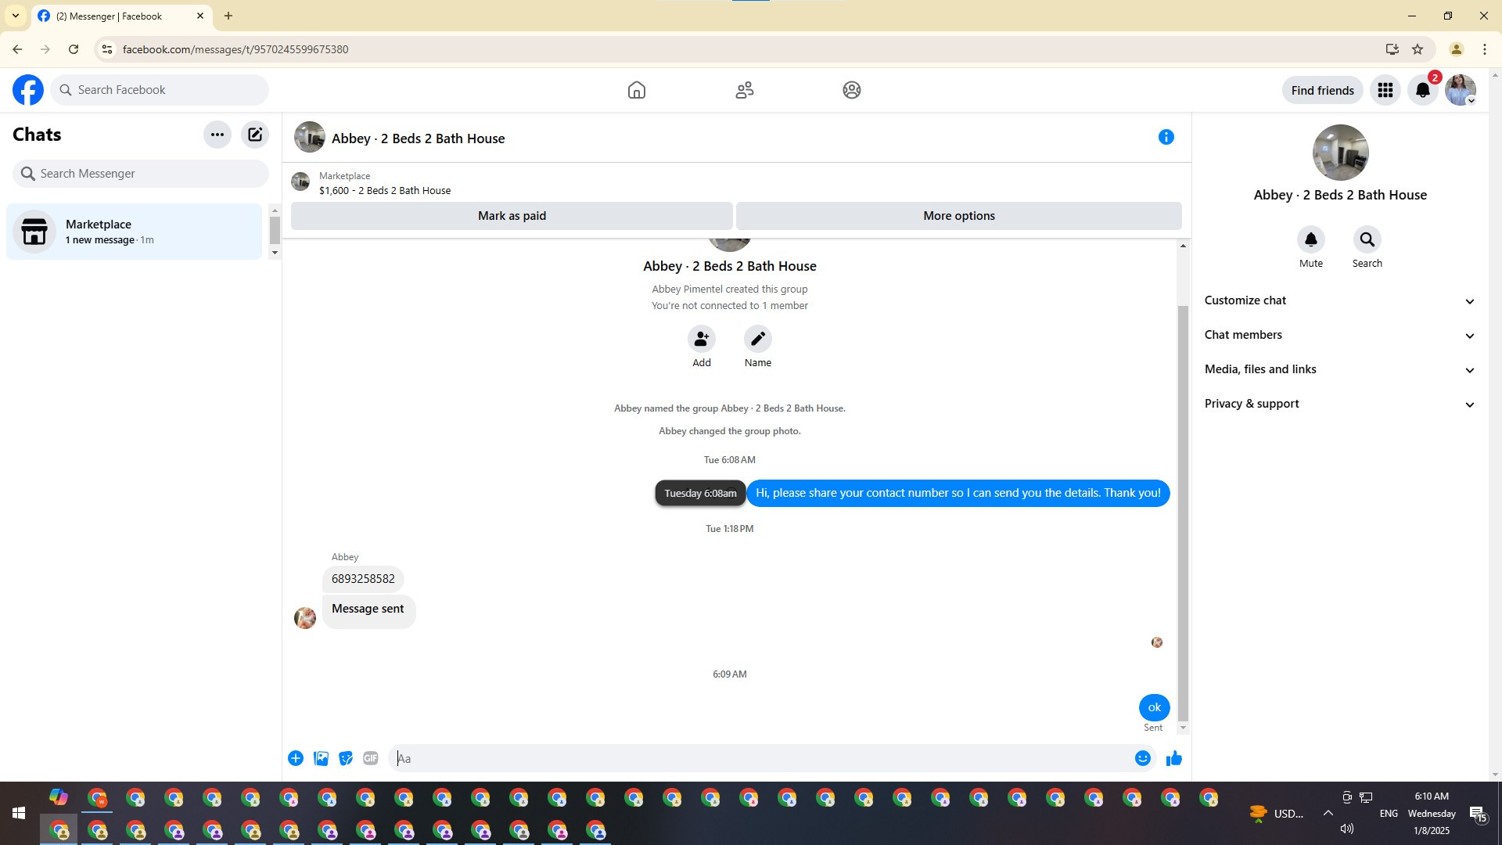Open the emoji picker in message box
The height and width of the screenshot is (845, 1502).
click(1142, 758)
